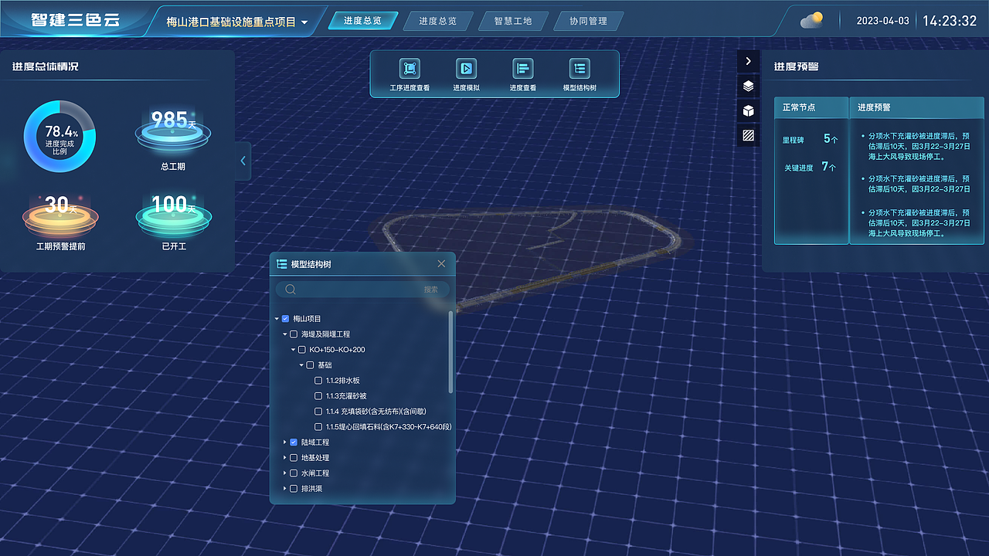Screen dimensions: 989x556
Task: Uncheck the 梅山项目 checkbox
Action: (x=286, y=319)
